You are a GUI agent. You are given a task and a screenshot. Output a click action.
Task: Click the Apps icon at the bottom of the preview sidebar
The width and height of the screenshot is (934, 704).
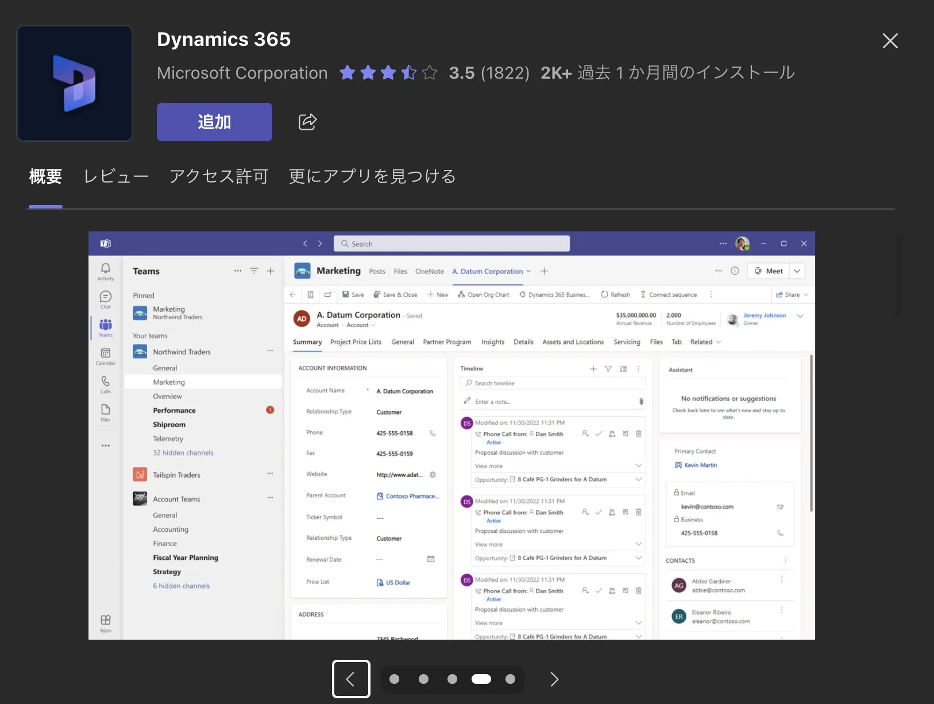106,620
